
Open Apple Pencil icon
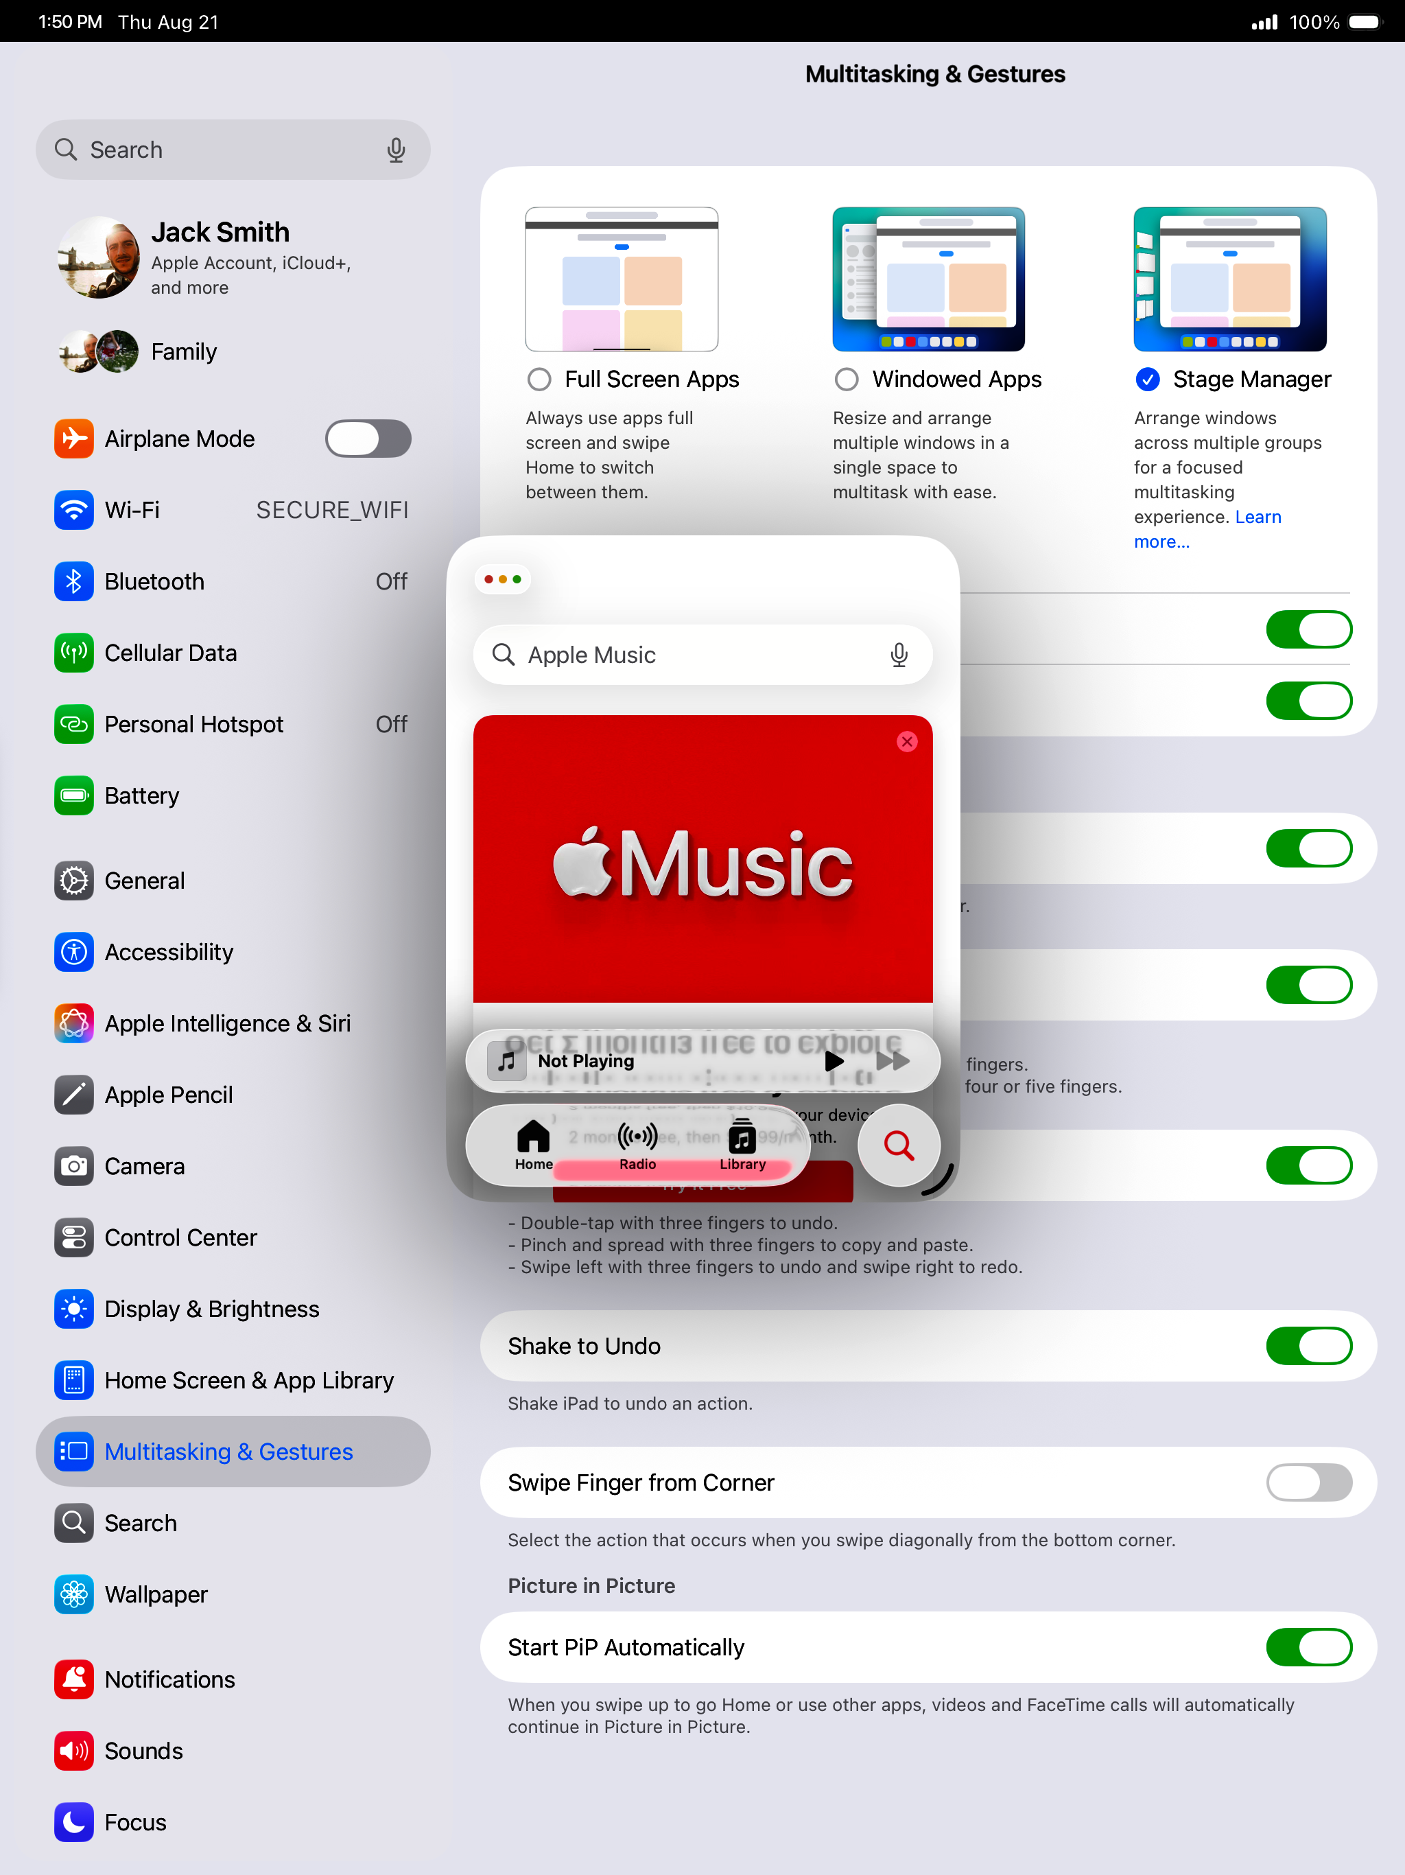click(x=73, y=1095)
